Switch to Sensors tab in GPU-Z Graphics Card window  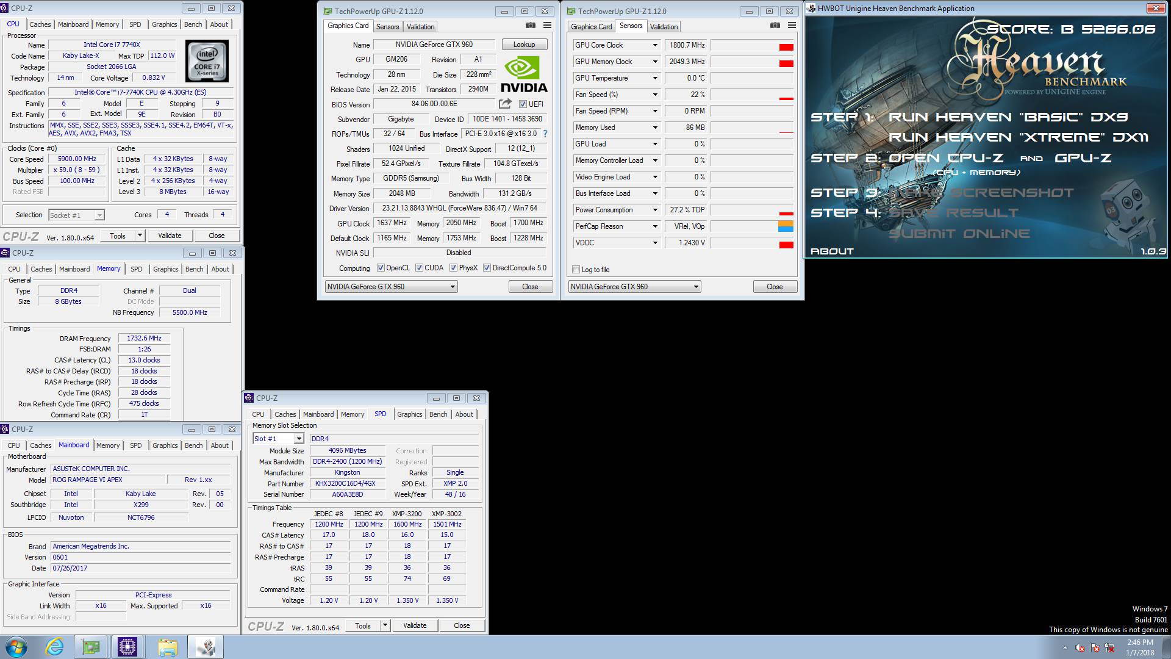coord(388,27)
